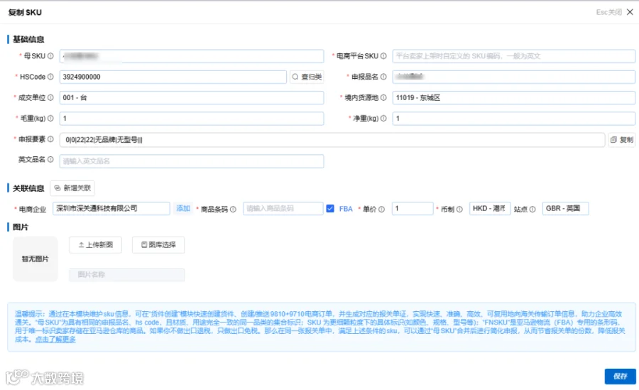The image size is (639, 390).
Task: Click the info icon beside 电商平台SKU
Action: pyautogui.click(x=383, y=56)
